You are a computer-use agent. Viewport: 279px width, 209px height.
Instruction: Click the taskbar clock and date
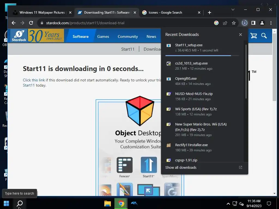click(x=254, y=204)
